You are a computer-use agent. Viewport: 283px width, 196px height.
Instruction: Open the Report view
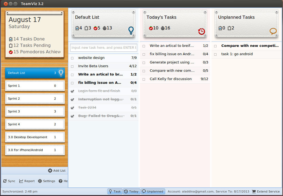point(27,181)
